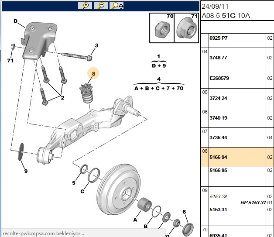Click callout number 2 for the screws
Screen dimensions: 274x237
pyautogui.click(x=62, y=98)
